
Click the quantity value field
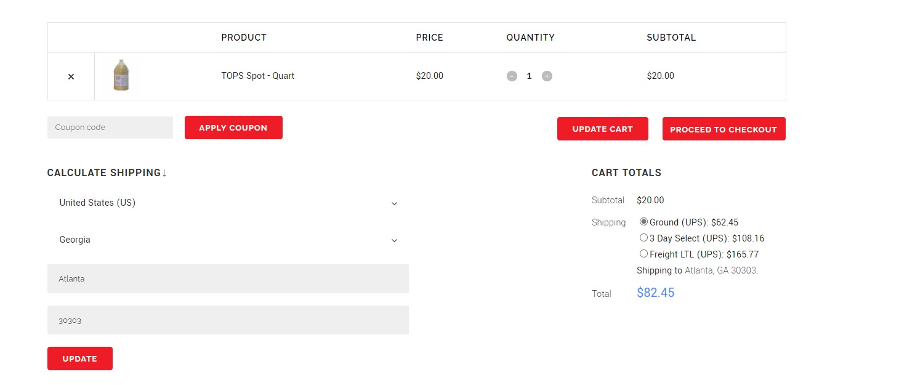click(529, 76)
